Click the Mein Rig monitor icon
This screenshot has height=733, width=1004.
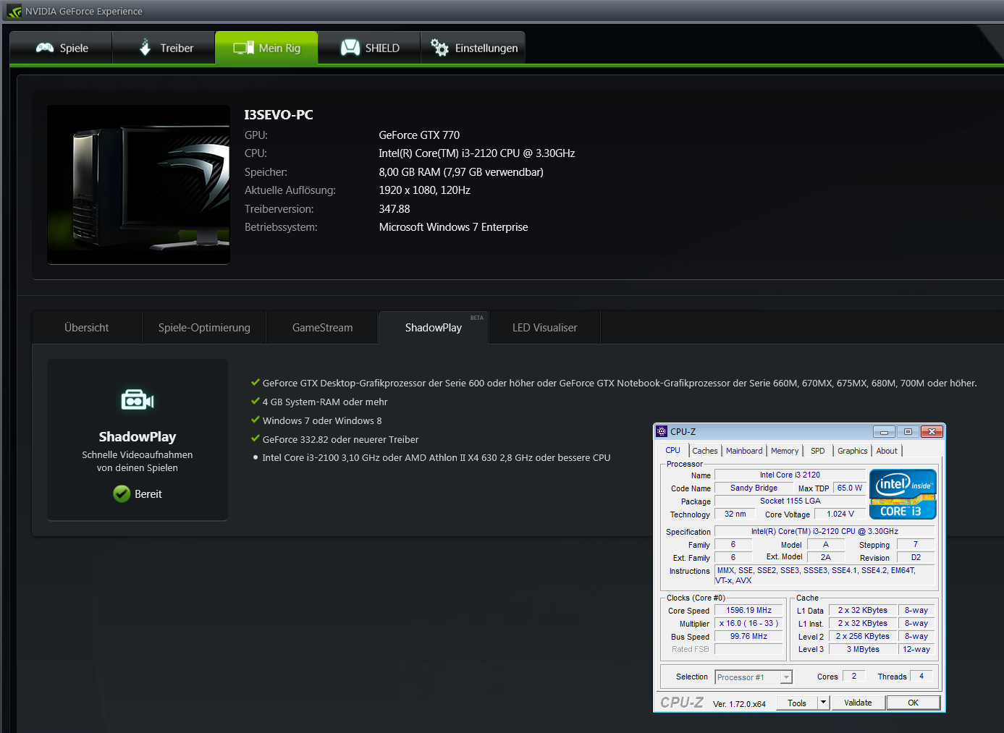click(x=243, y=48)
